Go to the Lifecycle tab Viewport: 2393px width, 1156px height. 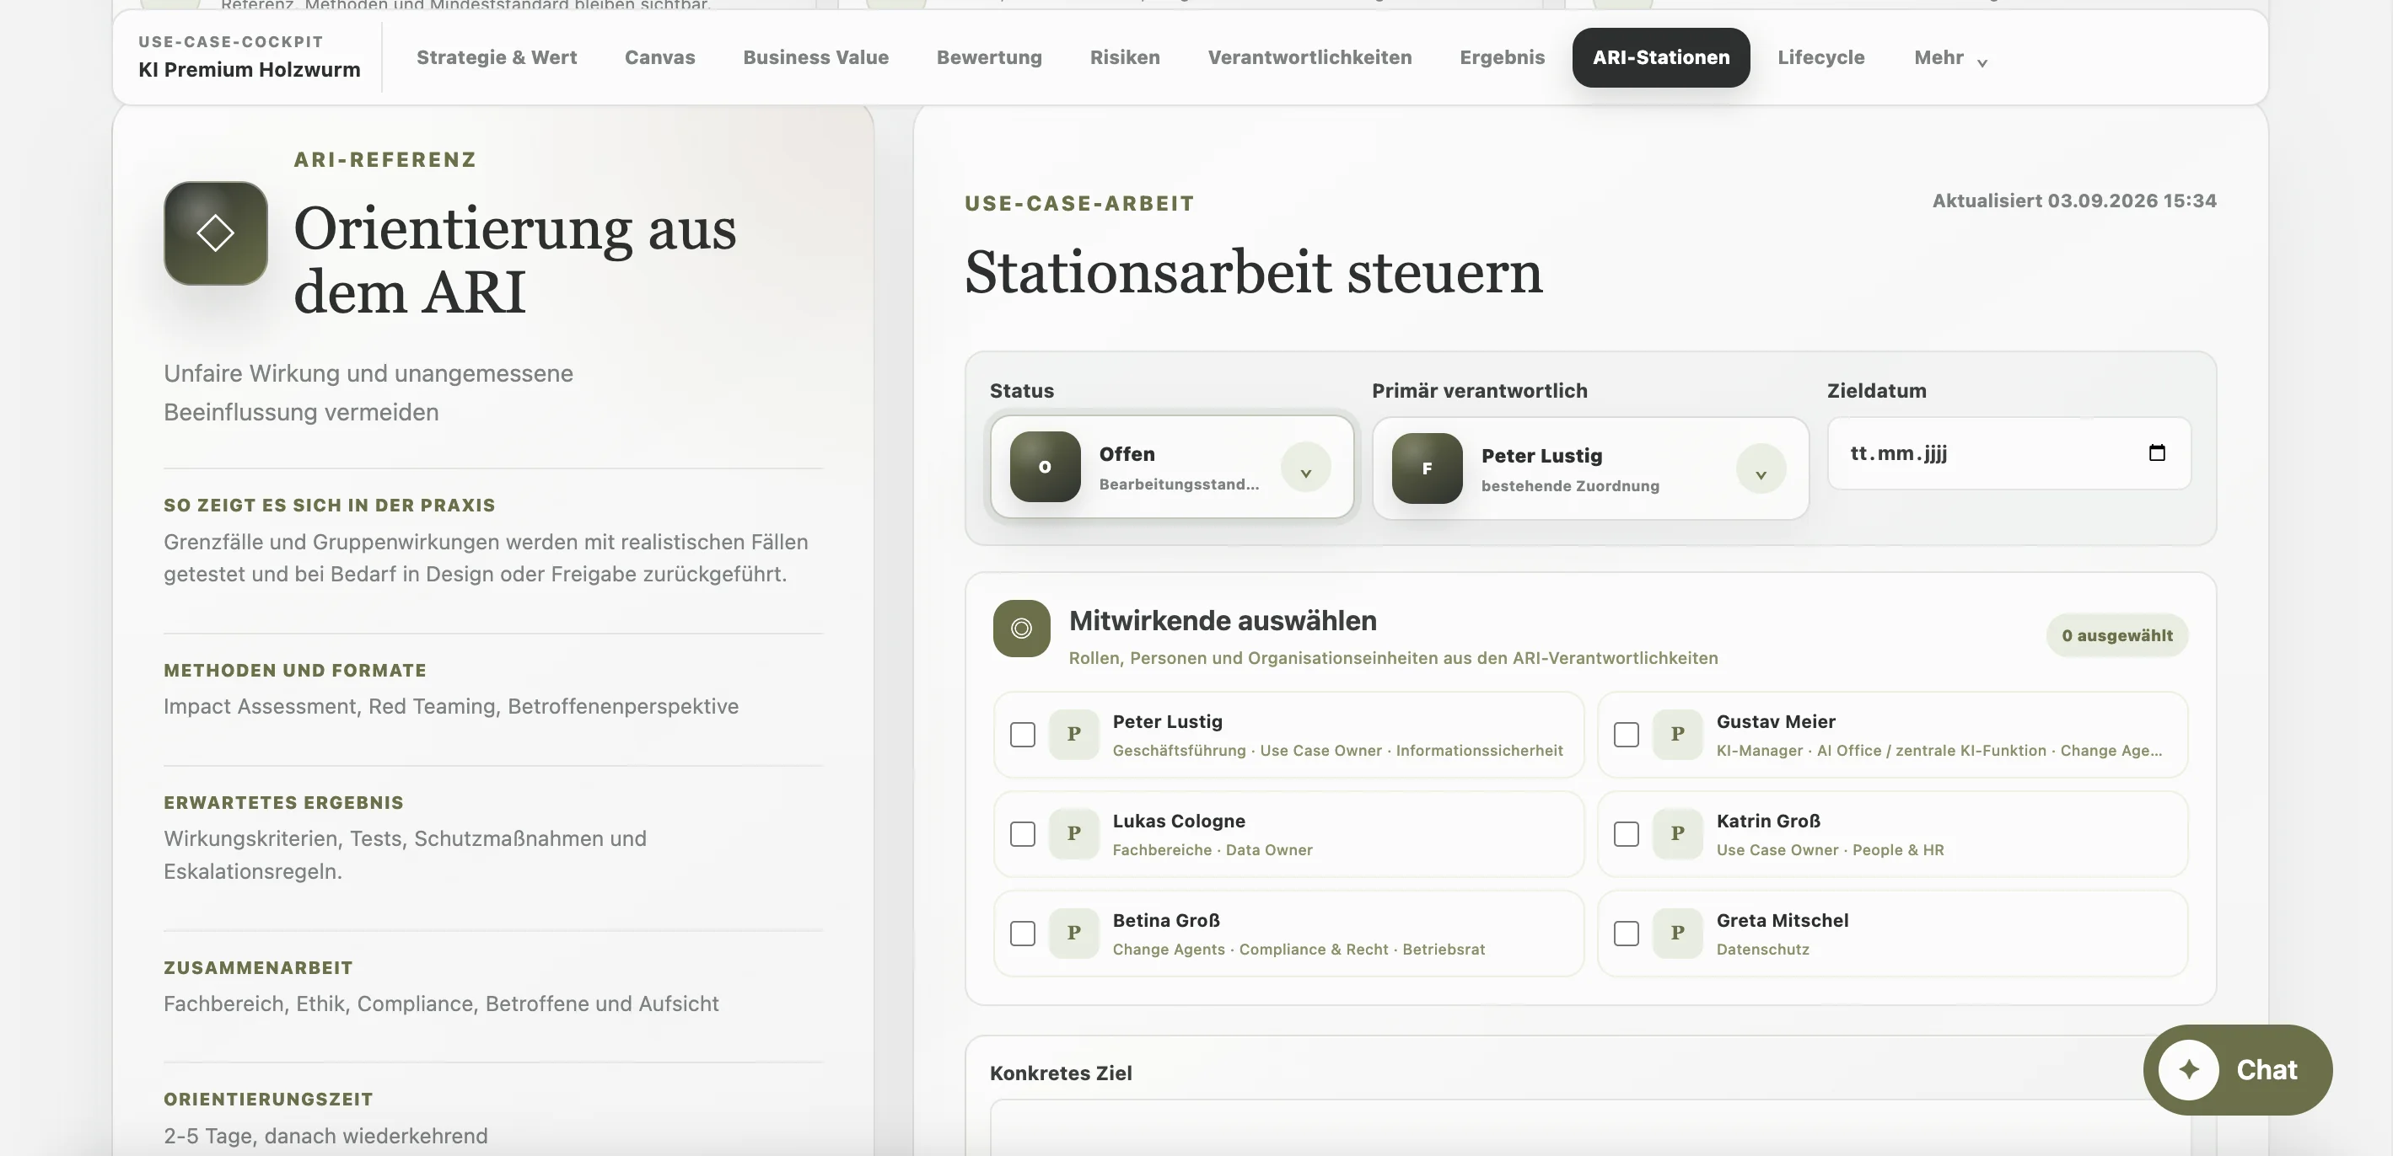point(1820,57)
